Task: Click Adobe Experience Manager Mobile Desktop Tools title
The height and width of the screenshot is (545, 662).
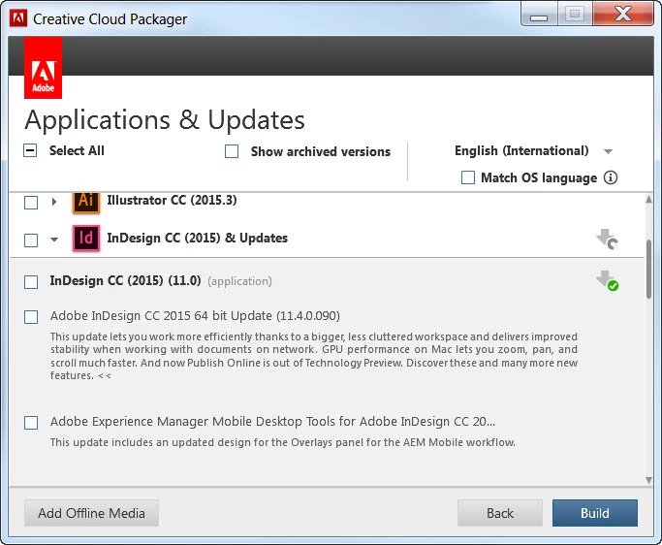Action: 272,421
